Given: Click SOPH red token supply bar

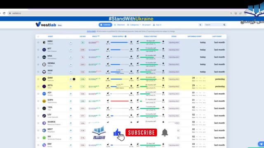Looking at the screenshot, I should [120, 101].
